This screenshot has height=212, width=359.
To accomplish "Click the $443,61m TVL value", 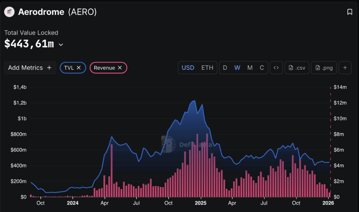I will 29,44.
